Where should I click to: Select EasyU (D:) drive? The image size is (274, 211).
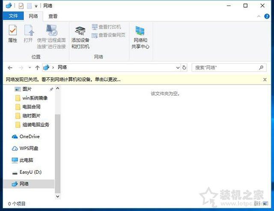27,172
